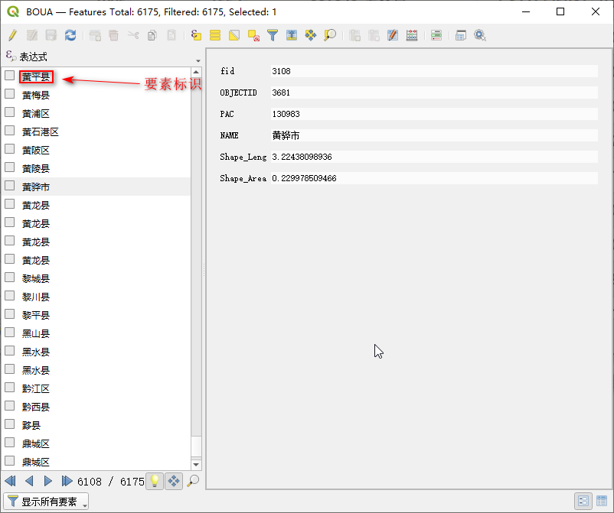This screenshot has width=614, height=513.
Task: Check the box next to 黄梅县
Action: pos(10,94)
